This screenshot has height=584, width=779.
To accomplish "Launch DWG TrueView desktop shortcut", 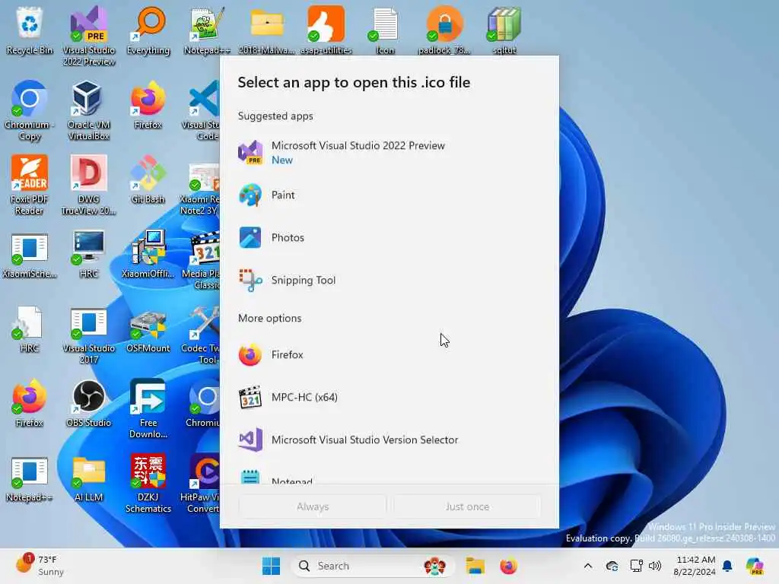I will [88, 185].
